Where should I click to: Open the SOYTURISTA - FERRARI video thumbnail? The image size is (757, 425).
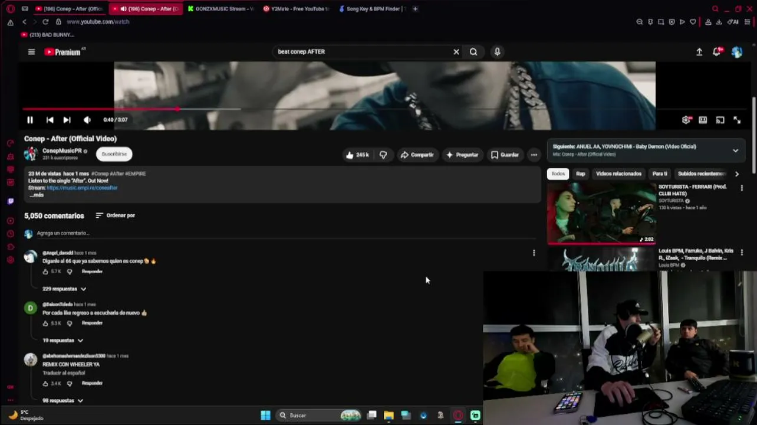(601, 212)
